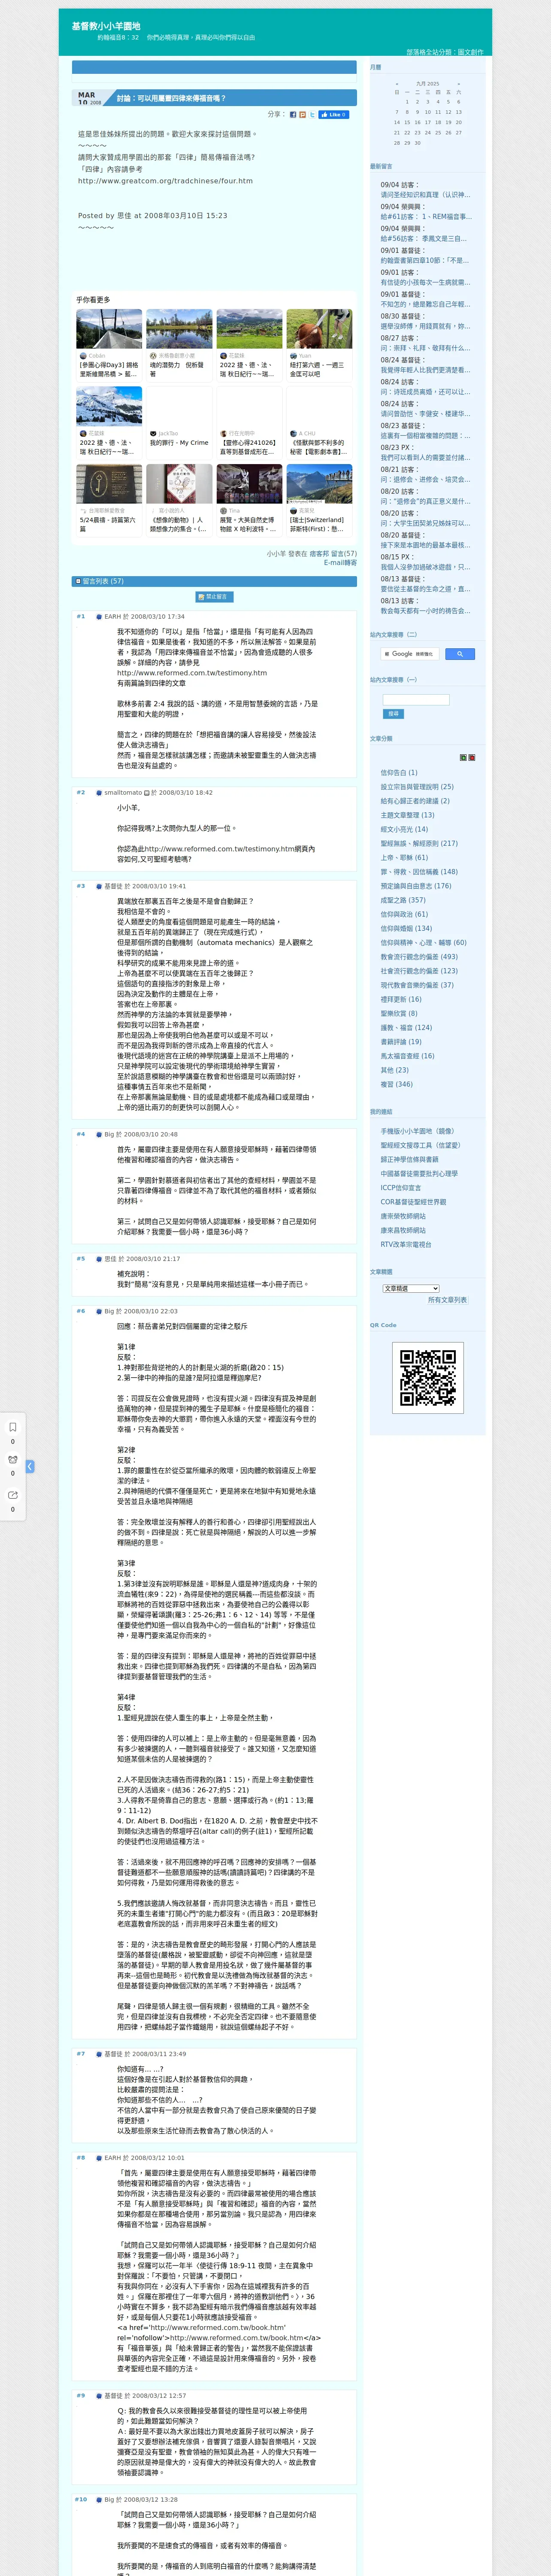Select the 成聖之路 (357) category

pos(403,900)
